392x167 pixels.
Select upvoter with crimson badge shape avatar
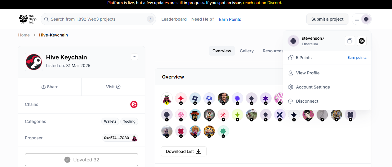[x=181, y=131]
